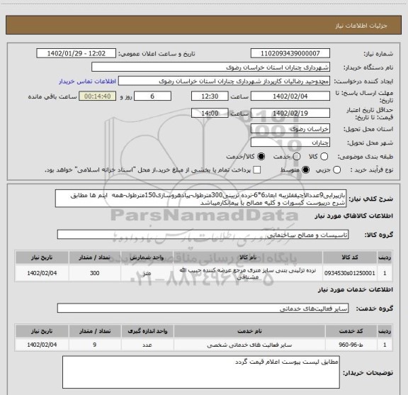Open the buyer contact information link

click(x=87, y=82)
